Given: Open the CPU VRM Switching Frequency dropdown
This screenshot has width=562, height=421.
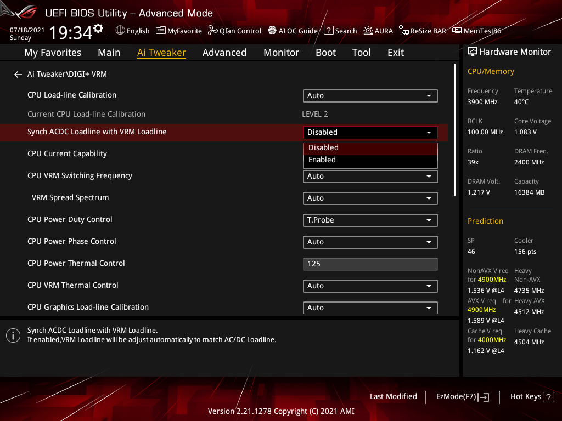Looking at the screenshot, I should click(x=370, y=176).
